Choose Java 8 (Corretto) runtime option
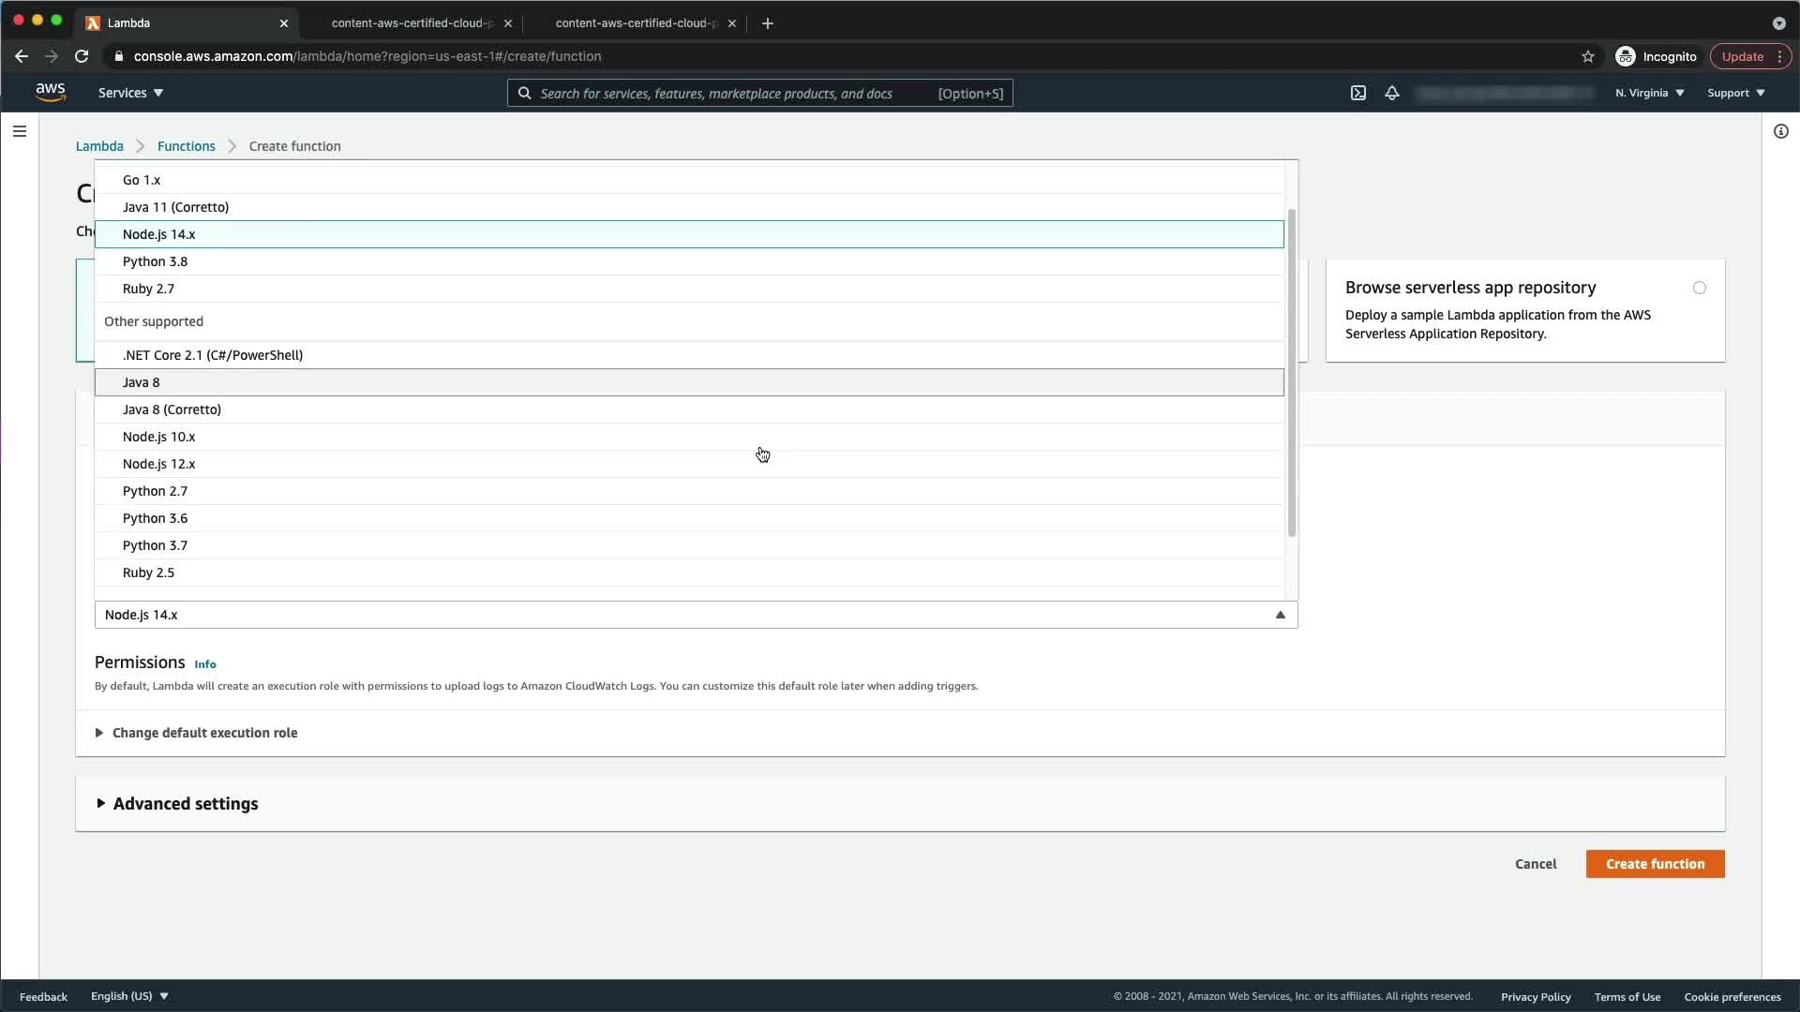 click(x=172, y=409)
